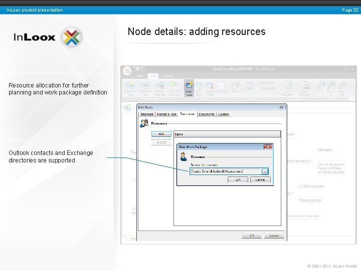This screenshot has width=361, height=270.
Task: Switch to the Start ribbon tab
Action: coord(140,76)
